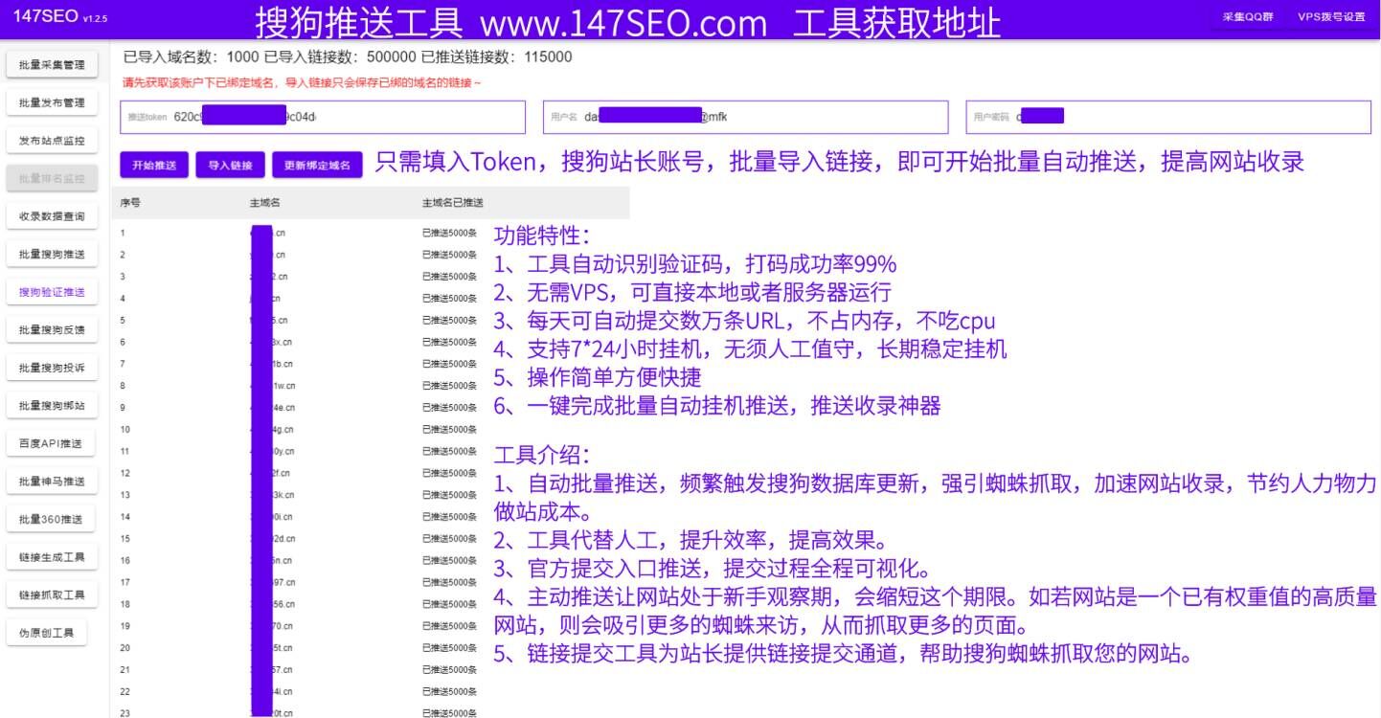This screenshot has height=718, width=1381.
Task: Open 收录数据查询 panel
Action: point(48,215)
